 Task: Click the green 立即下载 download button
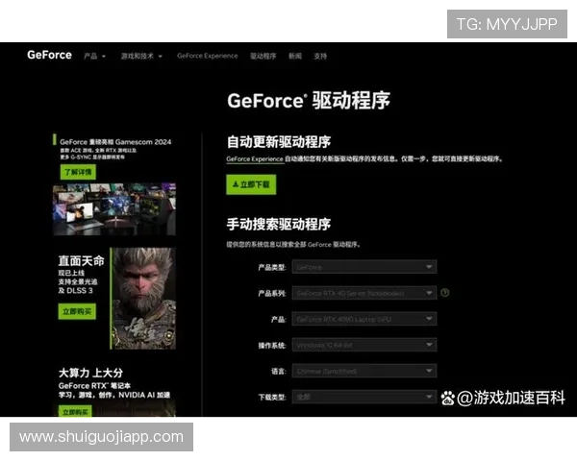click(251, 184)
